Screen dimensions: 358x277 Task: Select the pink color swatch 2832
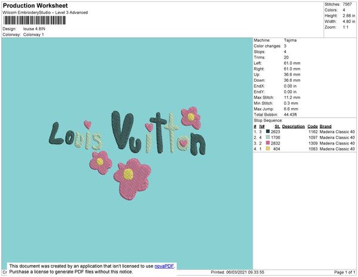click(268, 143)
